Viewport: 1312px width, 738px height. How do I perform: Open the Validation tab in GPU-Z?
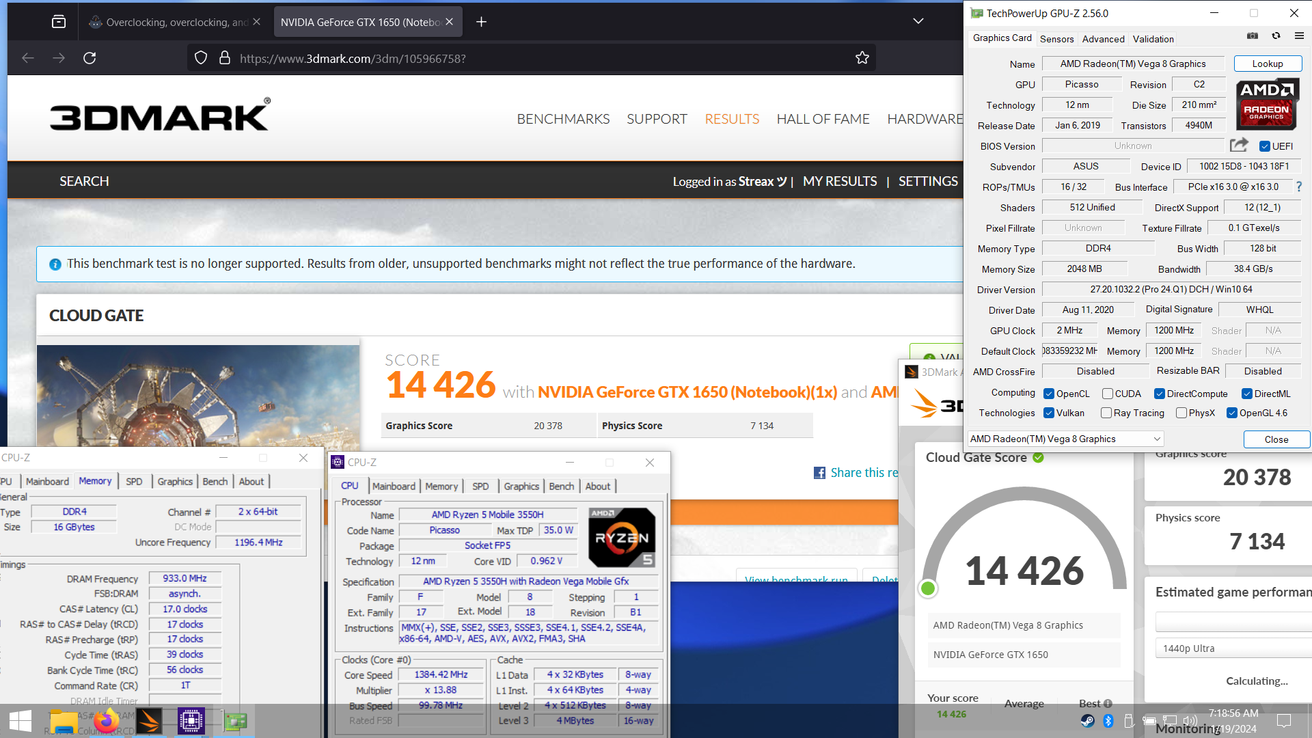(x=1153, y=39)
